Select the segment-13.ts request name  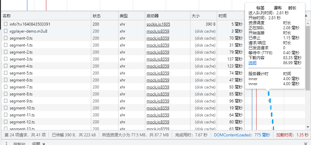click(x=22, y=128)
